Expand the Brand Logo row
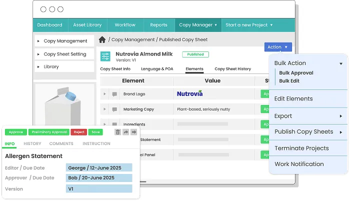 point(104,94)
